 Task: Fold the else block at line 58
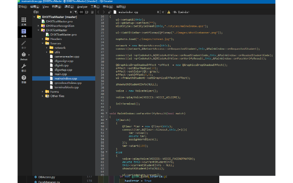click(x=107, y=152)
